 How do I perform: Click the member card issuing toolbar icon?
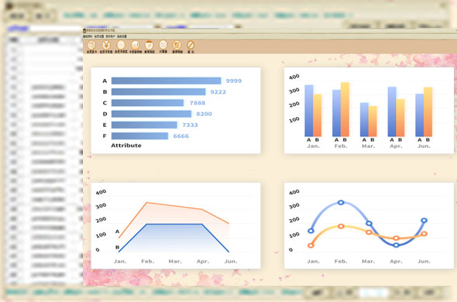pos(91,46)
